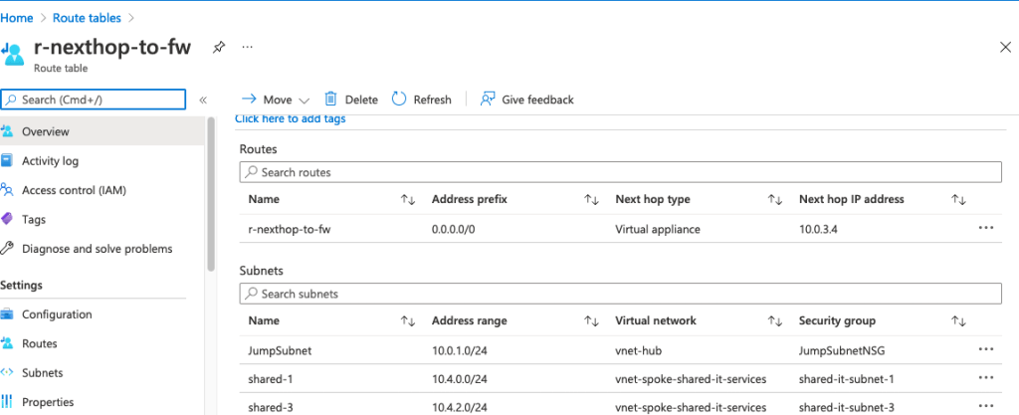The image size is (1019, 415).
Task: Sort routes by Address prefix
Action: point(591,200)
